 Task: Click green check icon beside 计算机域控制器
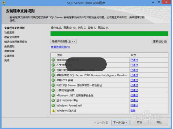pos(53,90)
